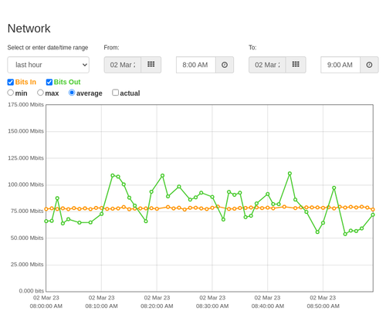Click the To date field '02 Mar'
Screen dimensions: 386x311
(x=267, y=65)
